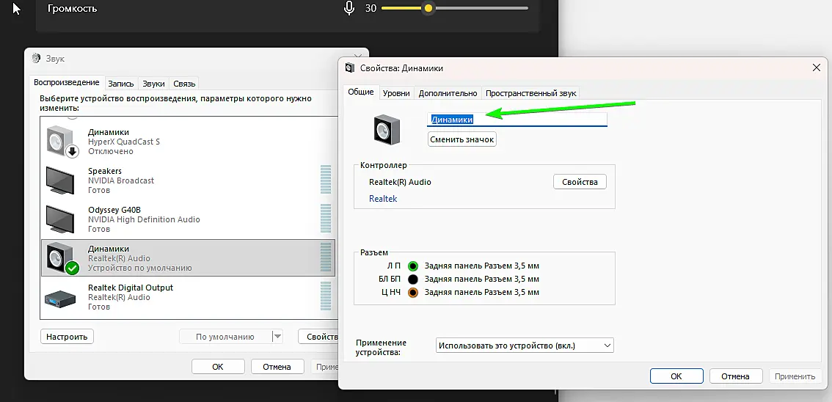Click the device name field Динамики
Viewport: 832px width, 402px height.
tap(517, 120)
